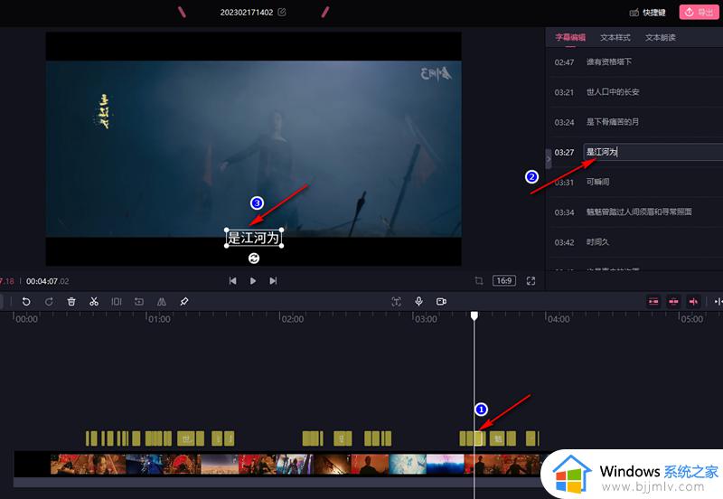Open the crop tool below the preview
723x499 pixels.
click(479, 281)
